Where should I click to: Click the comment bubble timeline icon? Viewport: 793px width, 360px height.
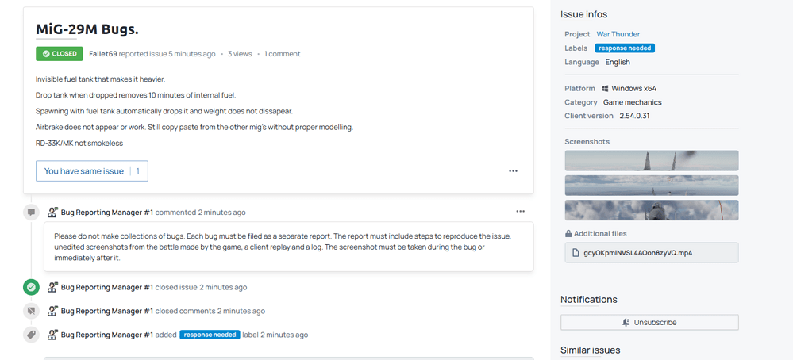[x=31, y=213]
